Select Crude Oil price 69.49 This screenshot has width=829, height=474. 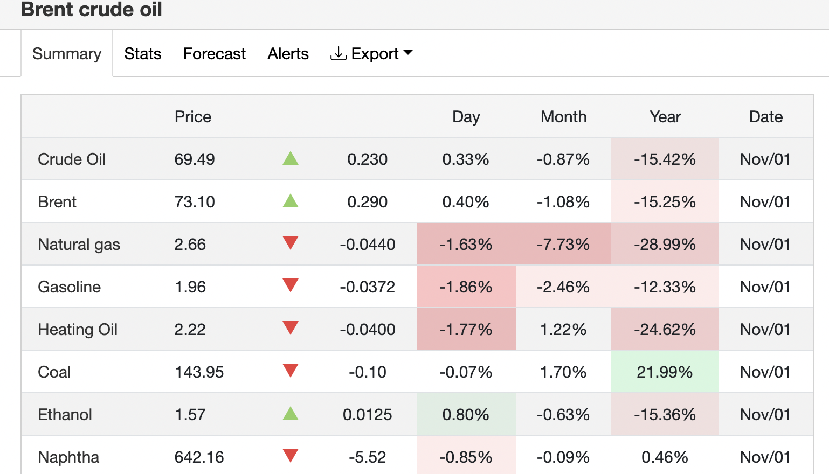coord(195,159)
